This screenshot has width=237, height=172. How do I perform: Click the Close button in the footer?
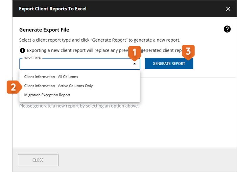click(38, 160)
